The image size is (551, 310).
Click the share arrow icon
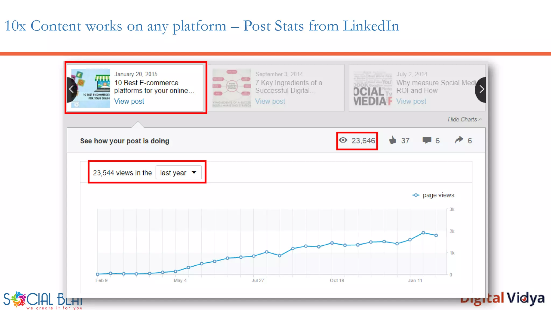coord(459,140)
